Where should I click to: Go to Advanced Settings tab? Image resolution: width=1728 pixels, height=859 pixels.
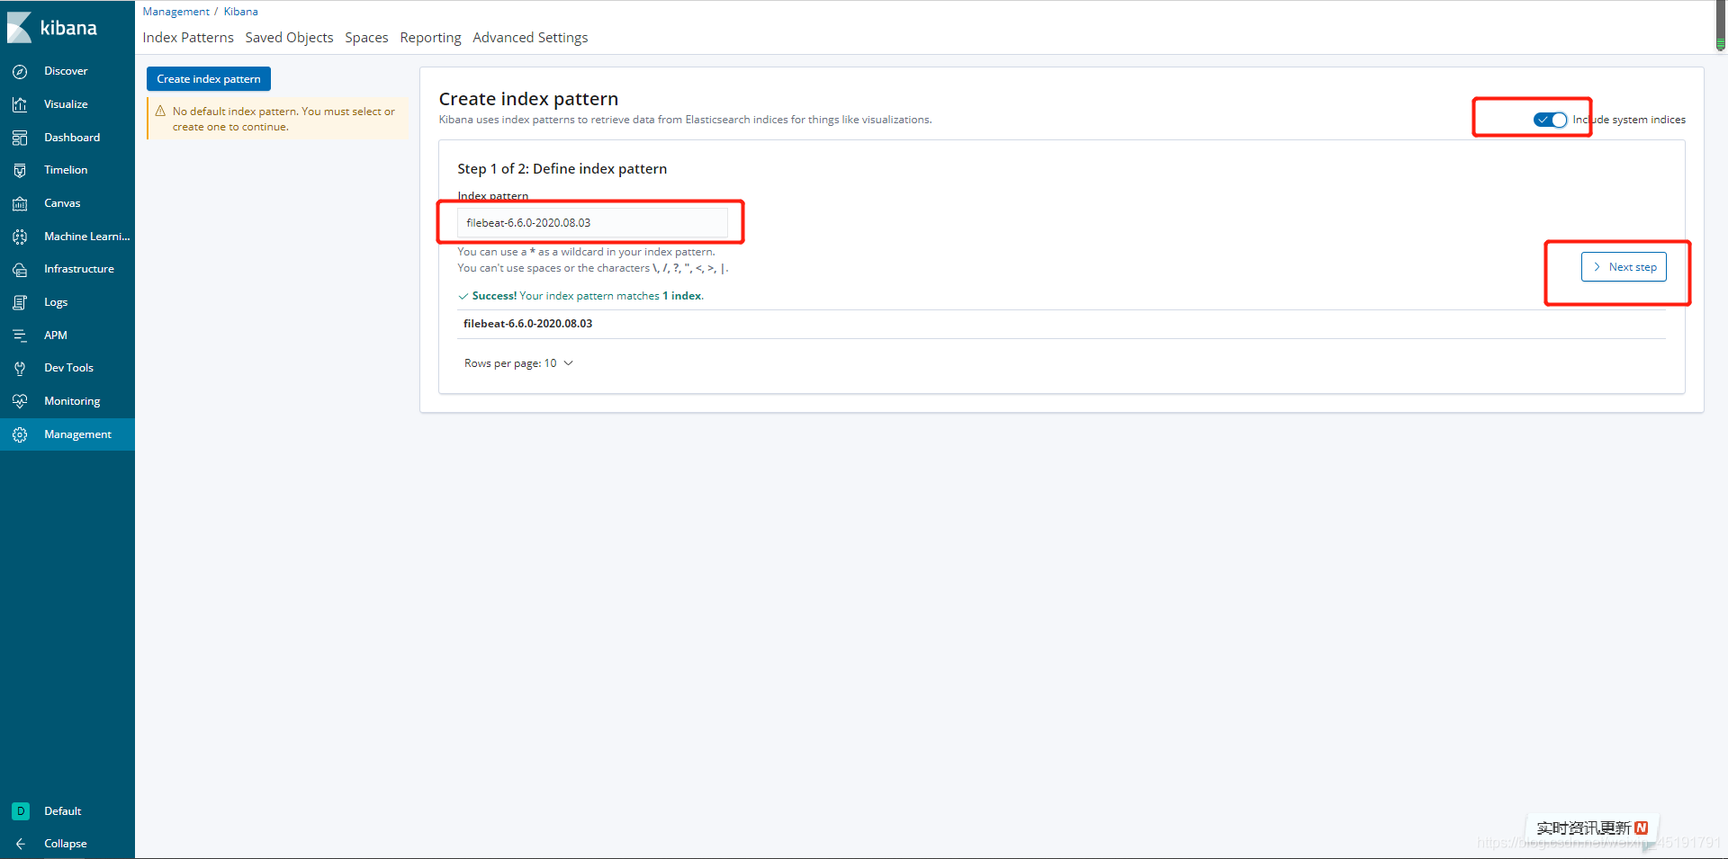pyautogui.click(x=530, y=38)
